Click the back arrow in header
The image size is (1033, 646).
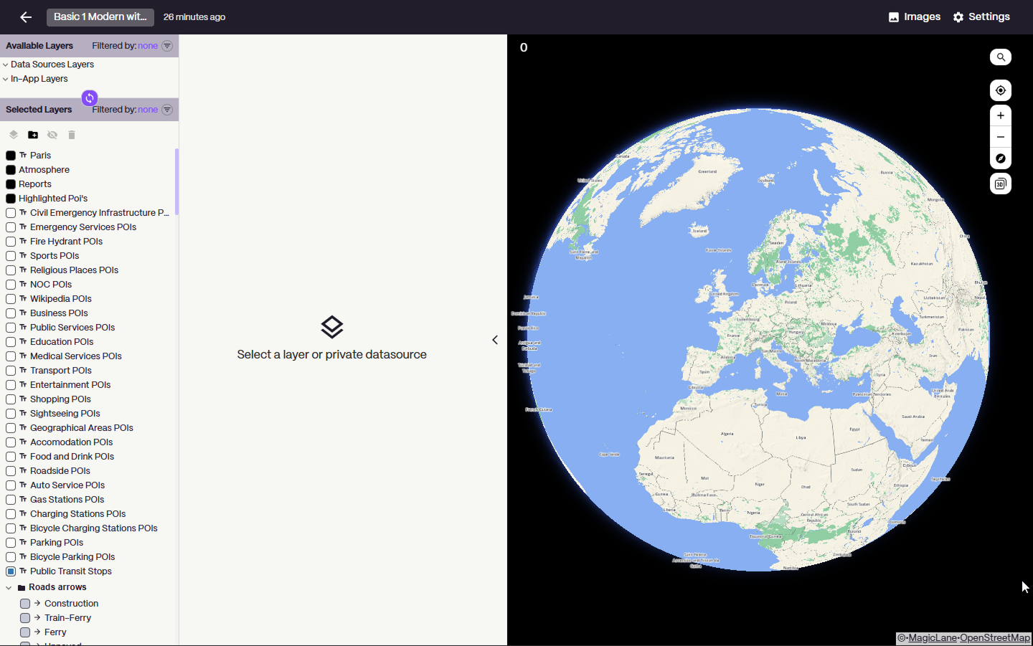(x=26, y=17)
